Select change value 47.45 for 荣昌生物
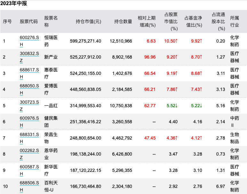Screen dimensions: 247x194 150,138
